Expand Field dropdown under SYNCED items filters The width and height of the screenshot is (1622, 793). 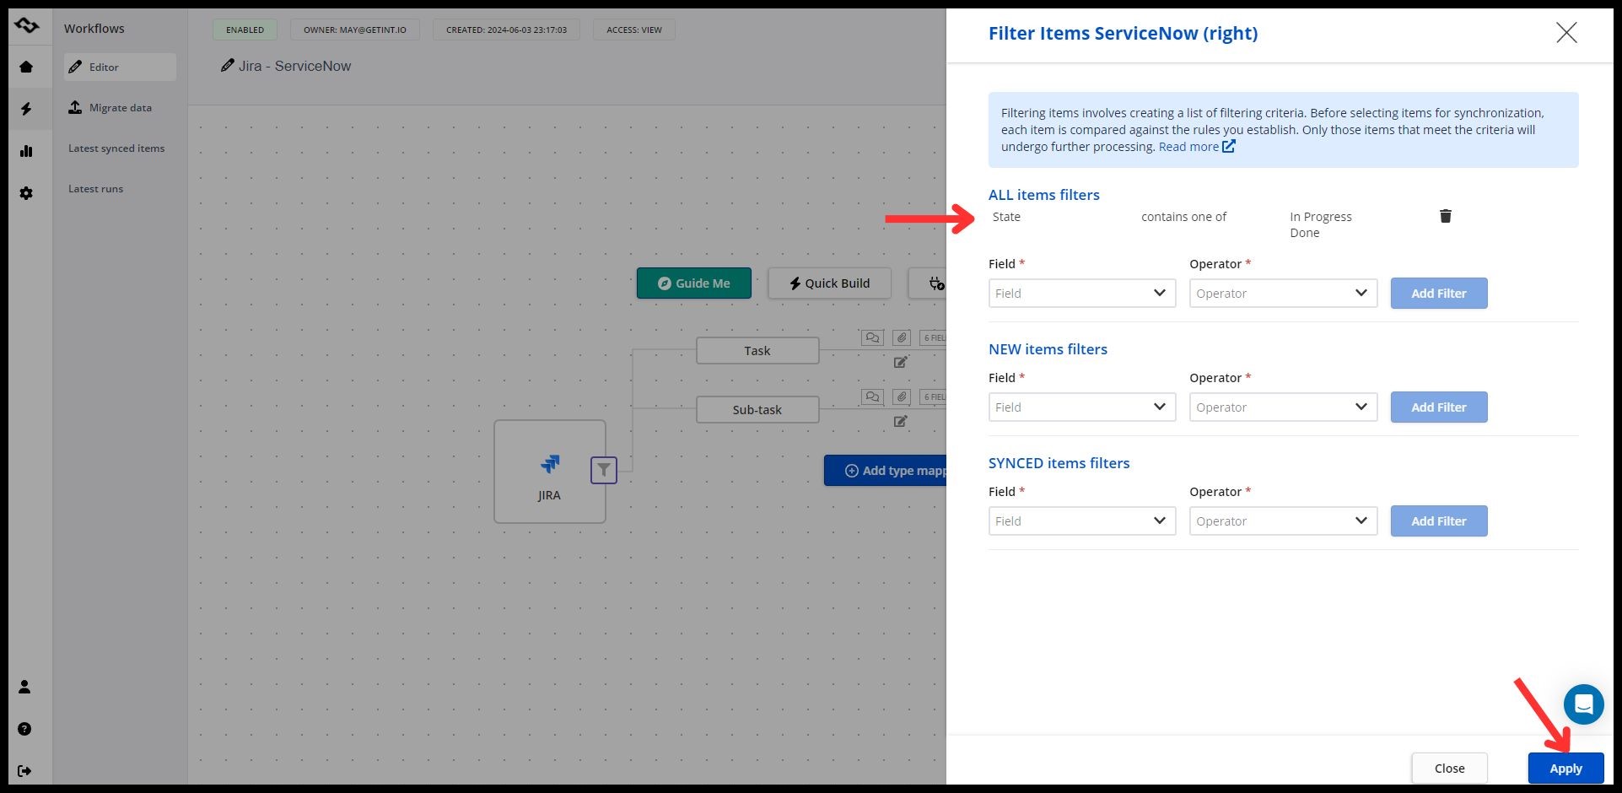[x=1081, y=521]
